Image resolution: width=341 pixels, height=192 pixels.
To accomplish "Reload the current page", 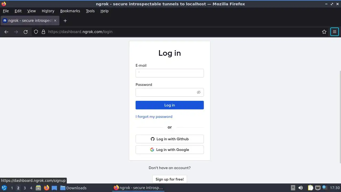I will [x=26, y=32].
